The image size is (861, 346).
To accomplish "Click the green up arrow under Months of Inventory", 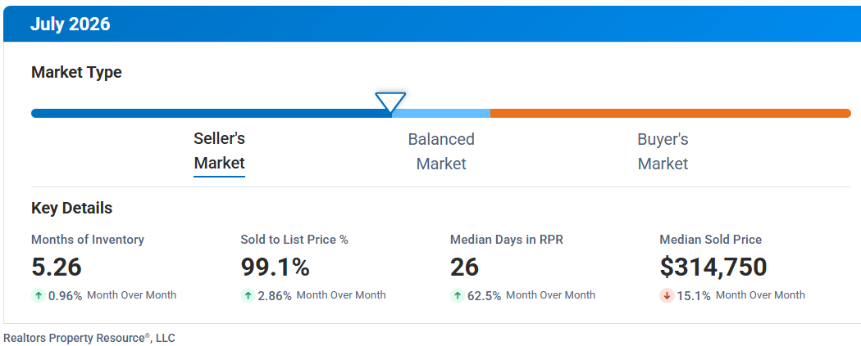I will click(39, 295).
